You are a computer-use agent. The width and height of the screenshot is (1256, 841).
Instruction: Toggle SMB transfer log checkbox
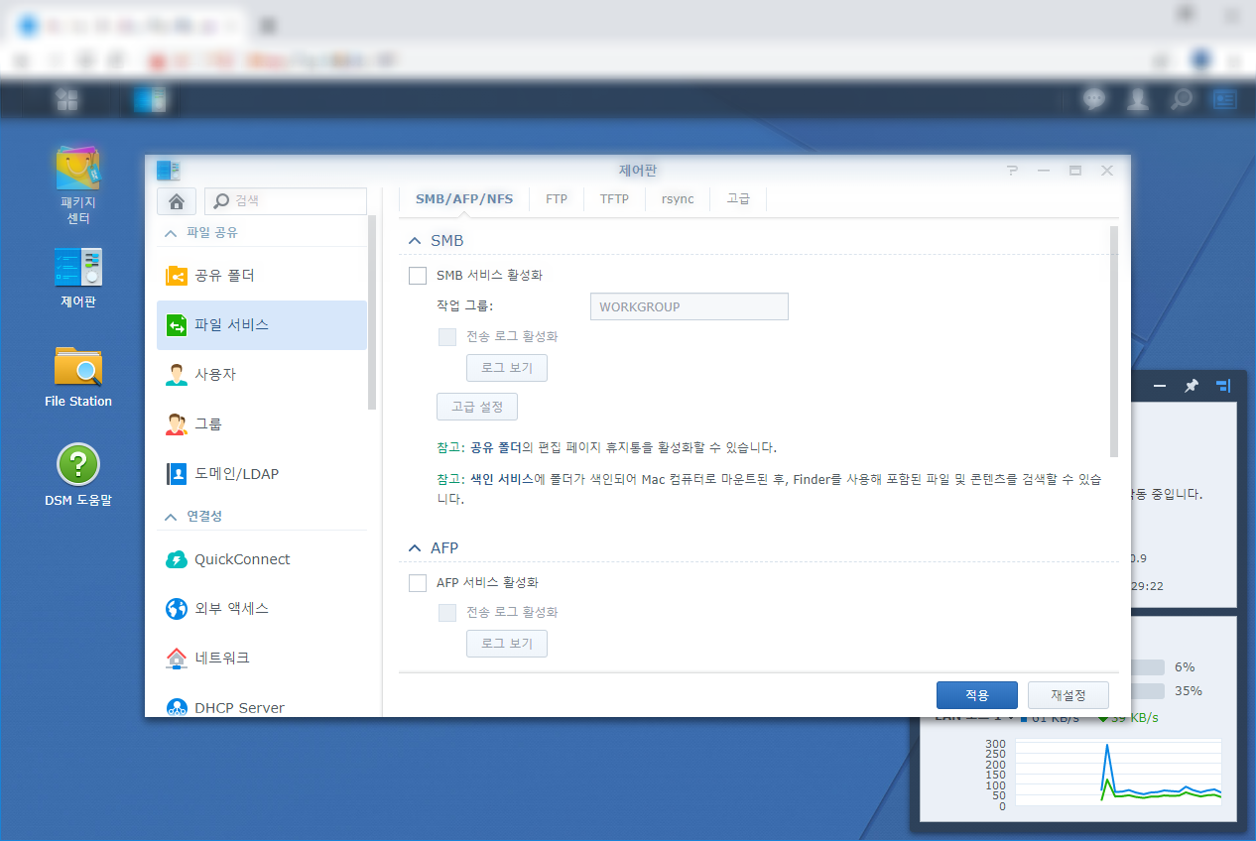[447, 337]
